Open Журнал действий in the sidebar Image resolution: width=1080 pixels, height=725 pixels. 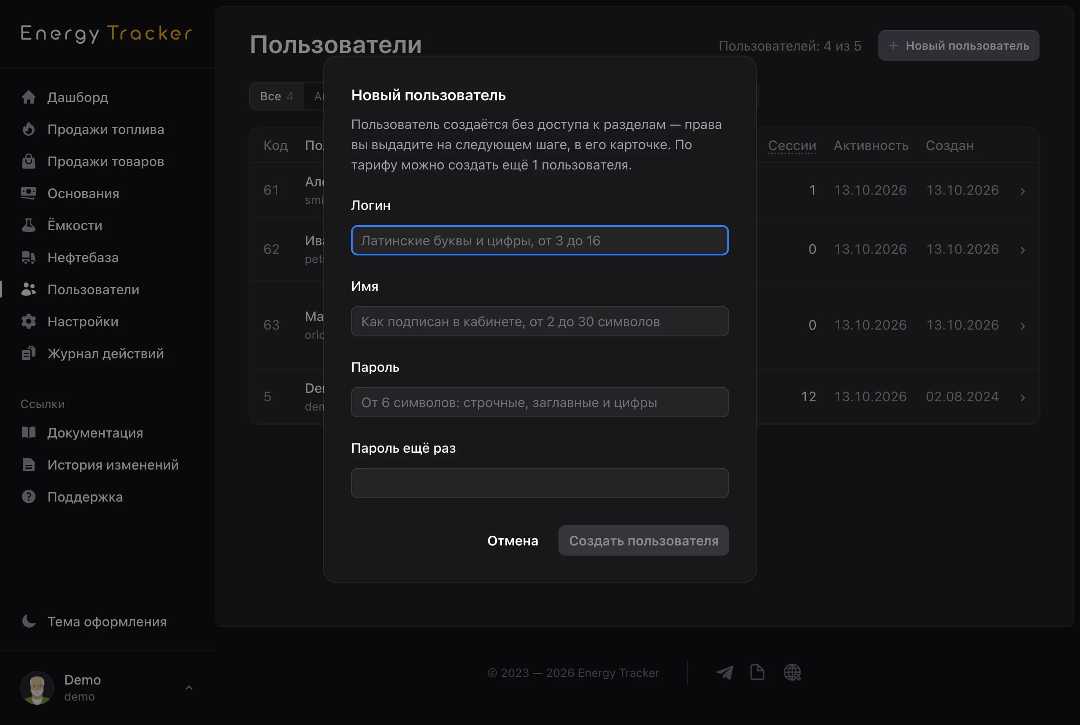(105, 353)
